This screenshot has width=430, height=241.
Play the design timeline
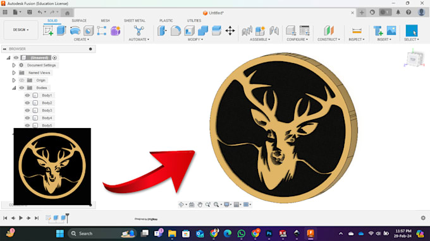click(21, 218)
